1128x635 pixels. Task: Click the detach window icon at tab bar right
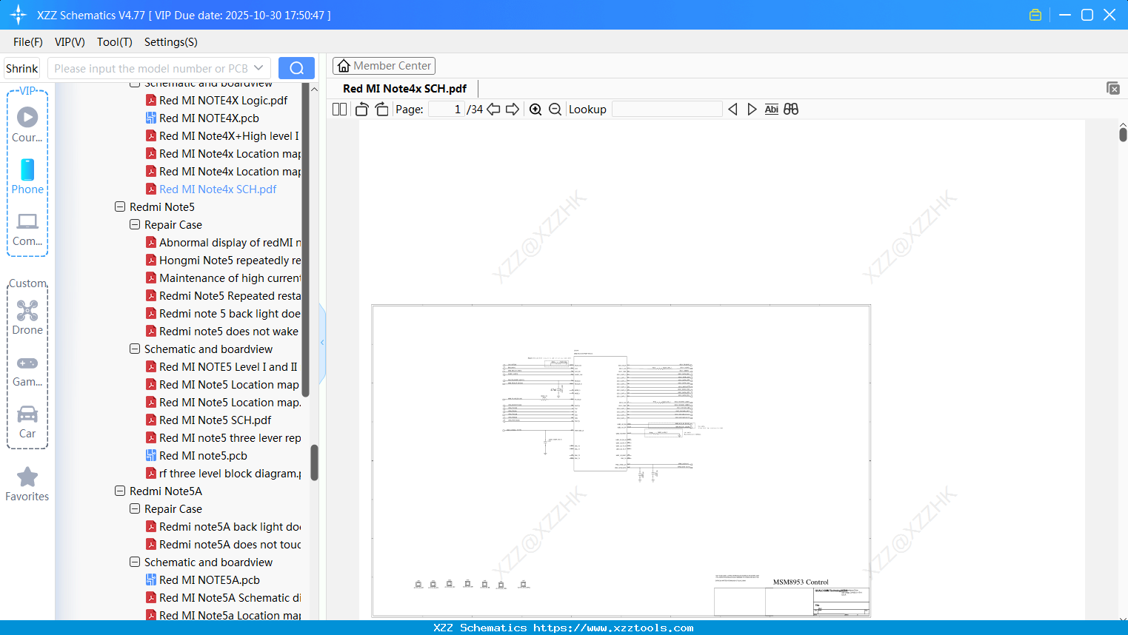coord(1113,88)
